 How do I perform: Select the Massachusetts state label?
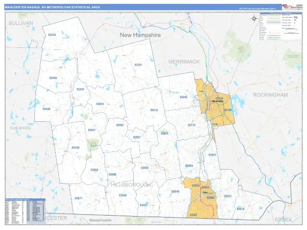pyautogui.click(x=100, y=220)
